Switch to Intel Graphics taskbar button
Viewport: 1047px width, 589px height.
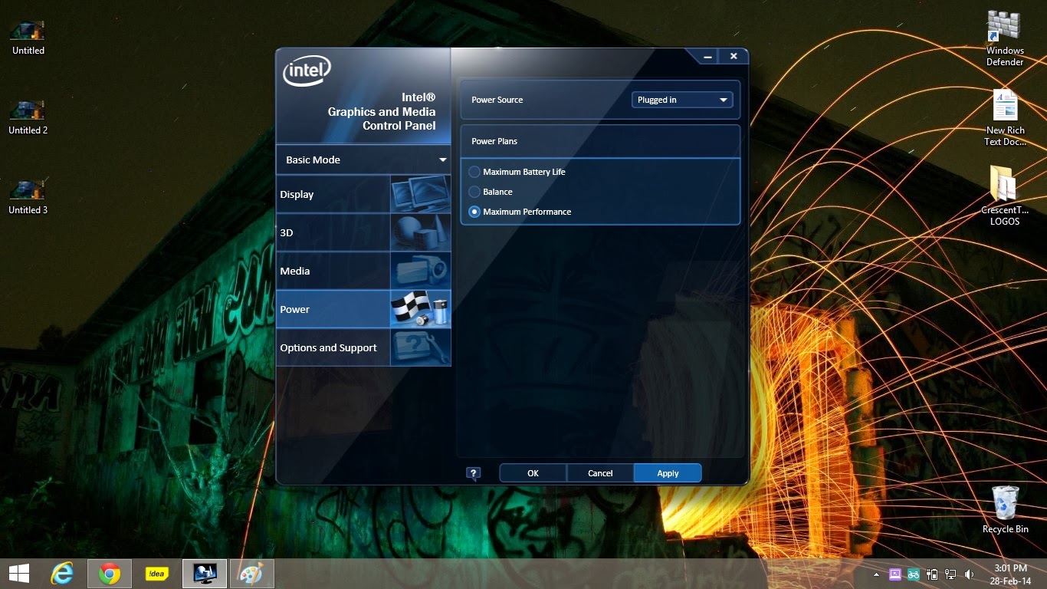pyautogui.click(x=205, y=574)
